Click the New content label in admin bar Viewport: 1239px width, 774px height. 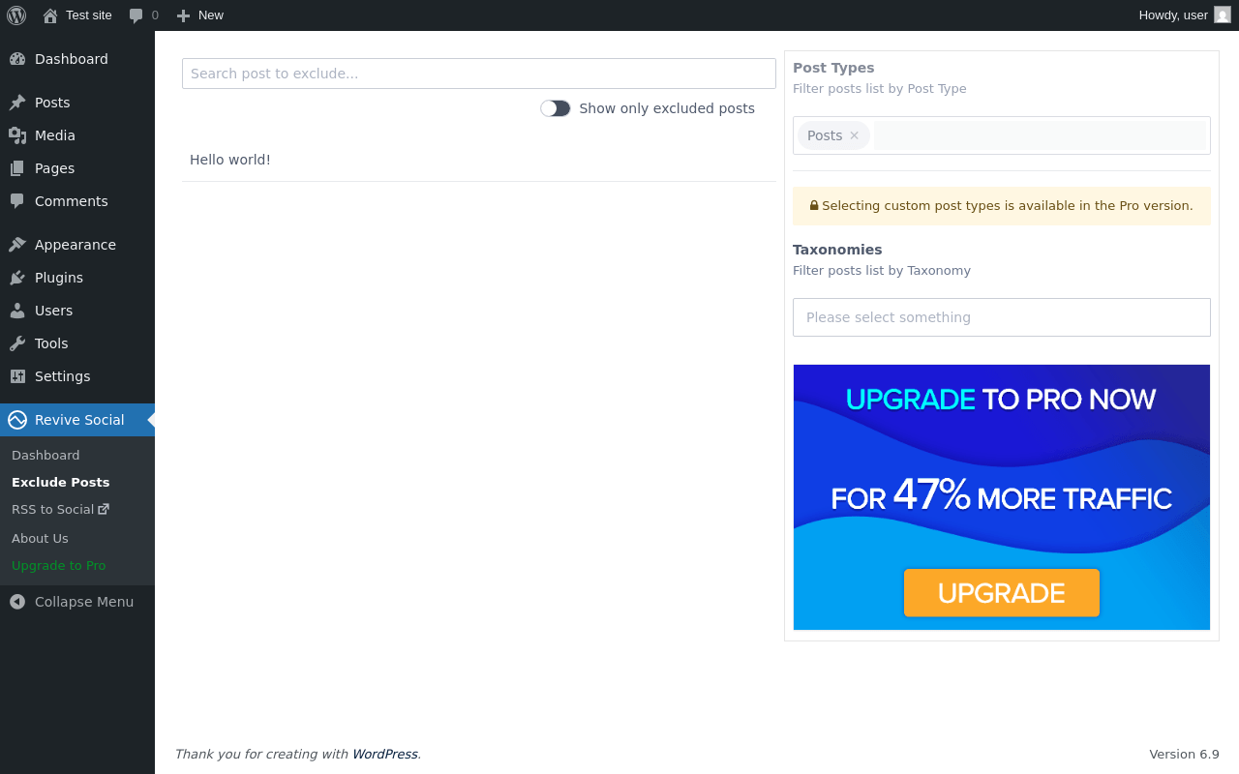tap(211, 15)
